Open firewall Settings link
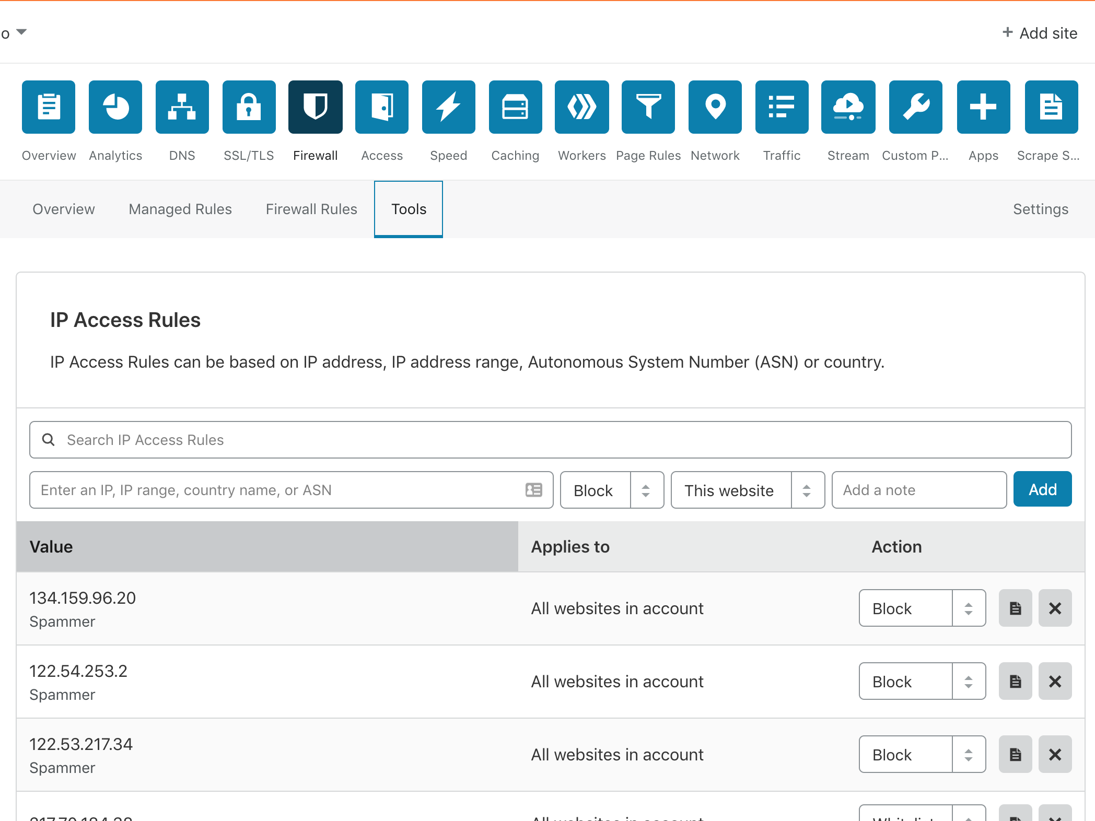This screenshot has height=821, width=1095. pos(1040,209)
